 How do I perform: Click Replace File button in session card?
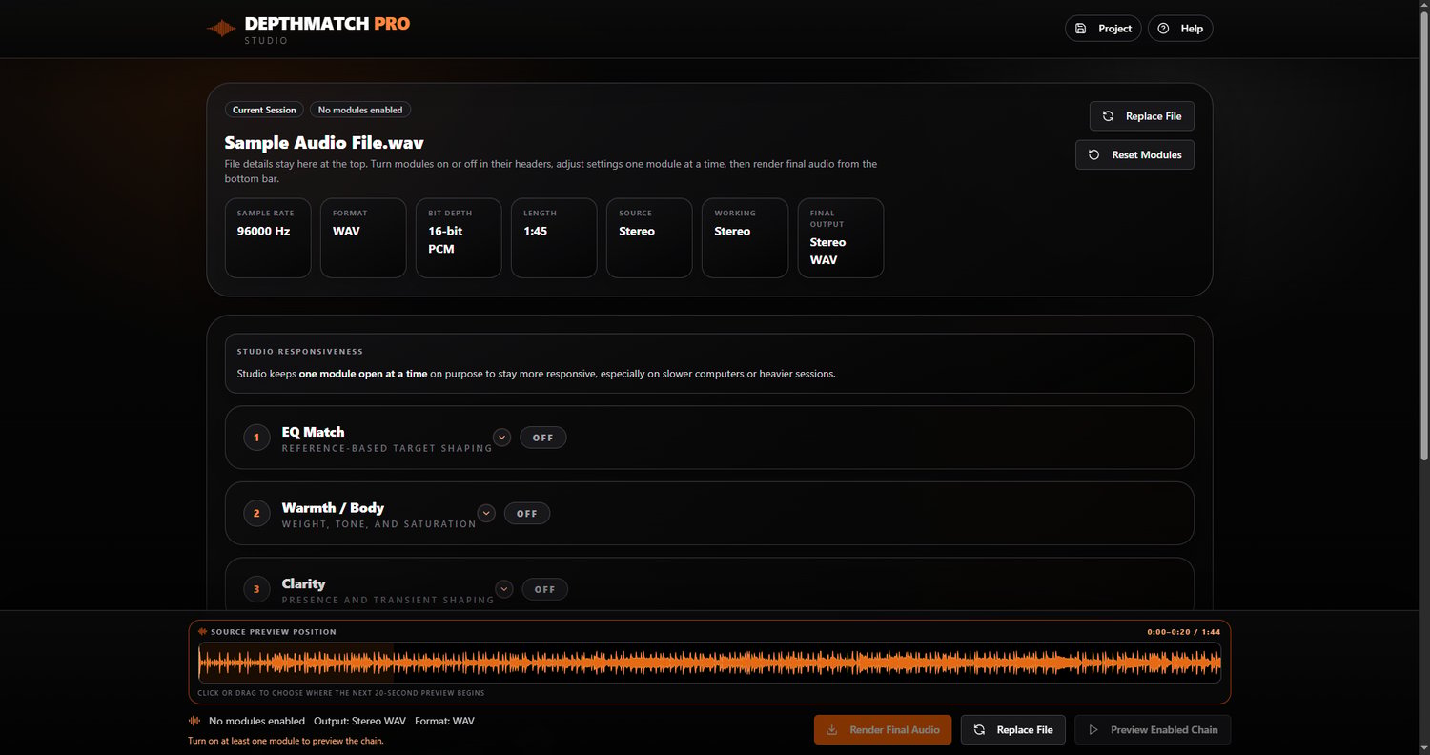1142,116
